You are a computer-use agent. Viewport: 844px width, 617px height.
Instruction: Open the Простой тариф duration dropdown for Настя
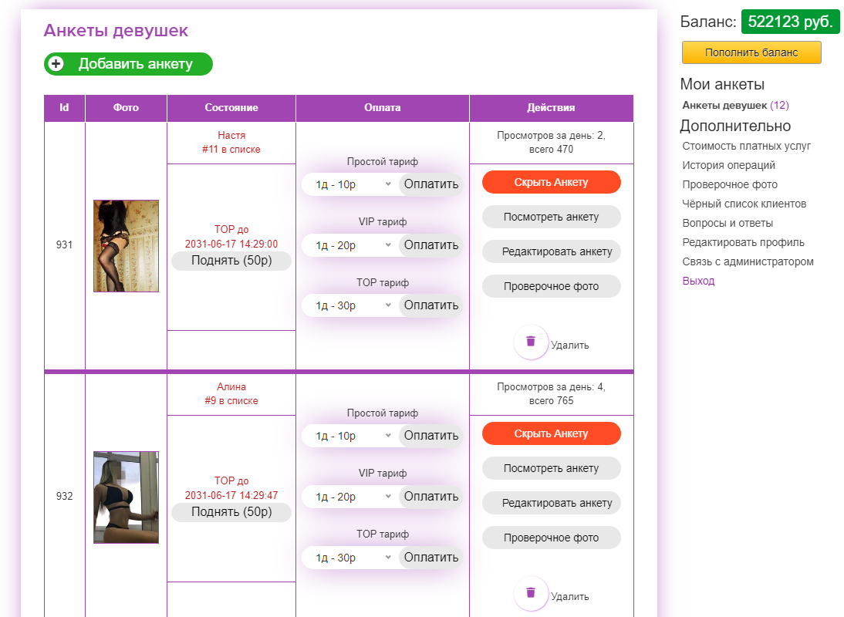(x=351, y=184)
